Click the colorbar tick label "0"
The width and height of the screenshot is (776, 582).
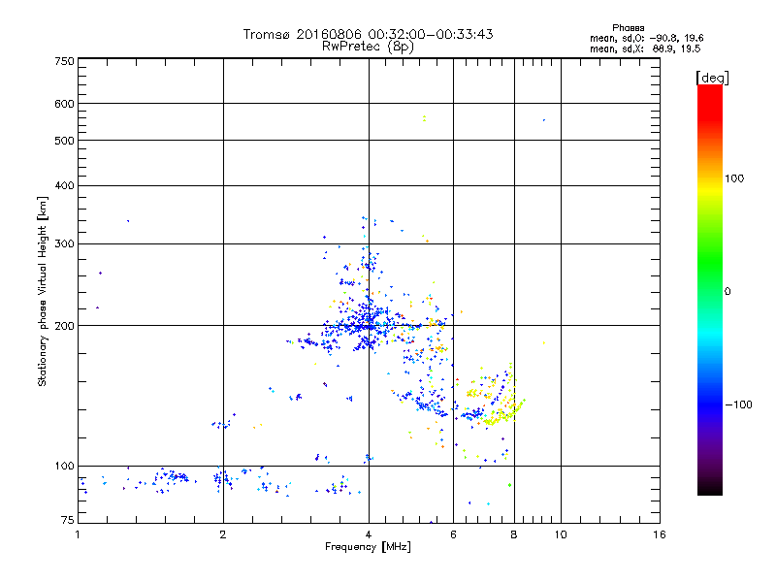click(727, 292)
